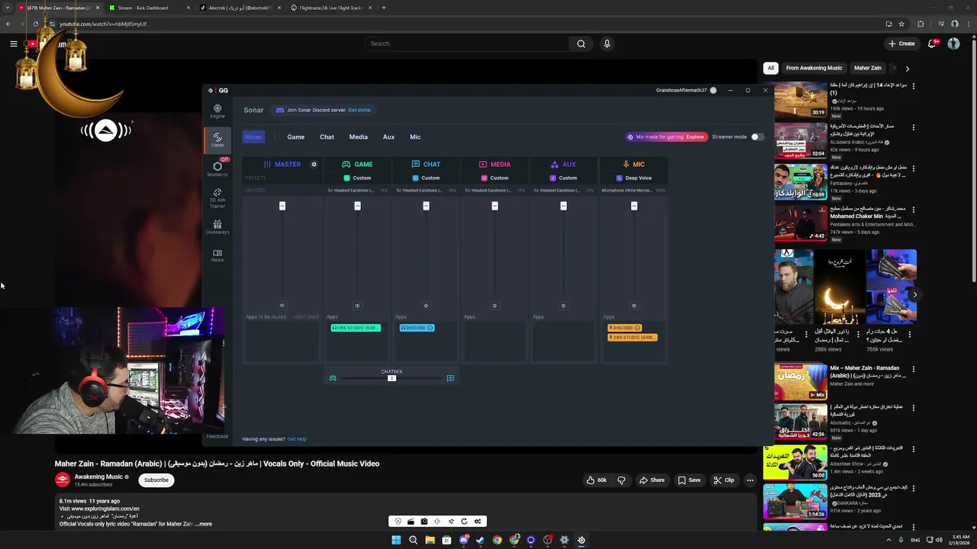This screenshot has height=549, width=977.
Task: Open Chat channel Custom preset dropdown
Action: pyautogui.click(x=426, y=178)
